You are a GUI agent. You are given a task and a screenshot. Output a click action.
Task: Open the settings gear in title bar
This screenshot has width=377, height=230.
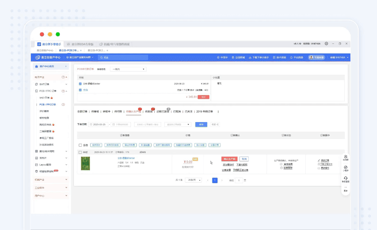326,44
